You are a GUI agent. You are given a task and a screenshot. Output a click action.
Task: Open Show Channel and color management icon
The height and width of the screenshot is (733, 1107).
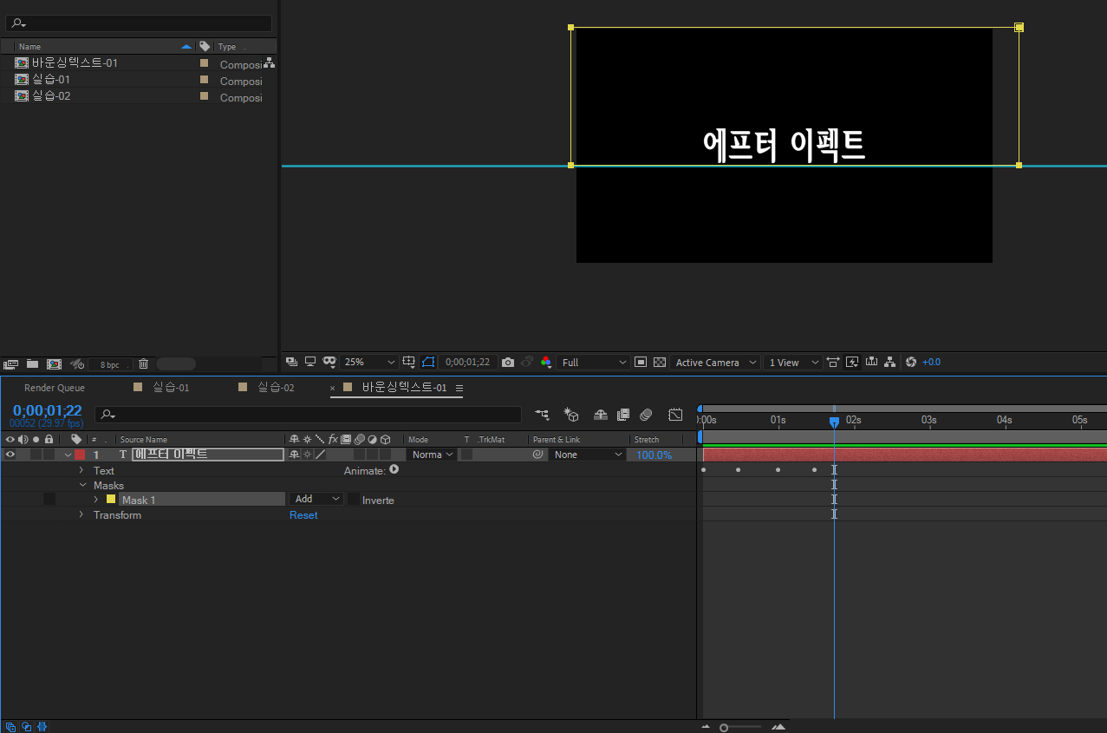tap(546, 363)
